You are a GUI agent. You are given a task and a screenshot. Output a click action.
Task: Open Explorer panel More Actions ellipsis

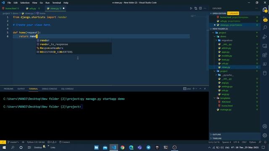point(257,8)
